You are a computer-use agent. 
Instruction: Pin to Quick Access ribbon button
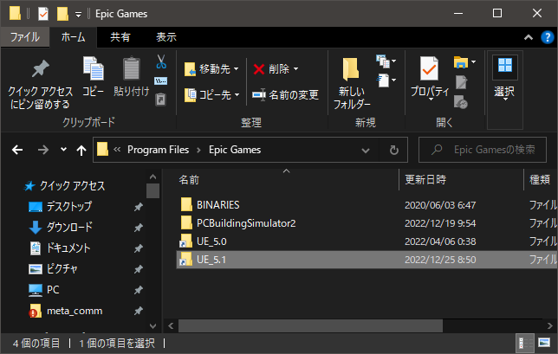pos(40,84)
